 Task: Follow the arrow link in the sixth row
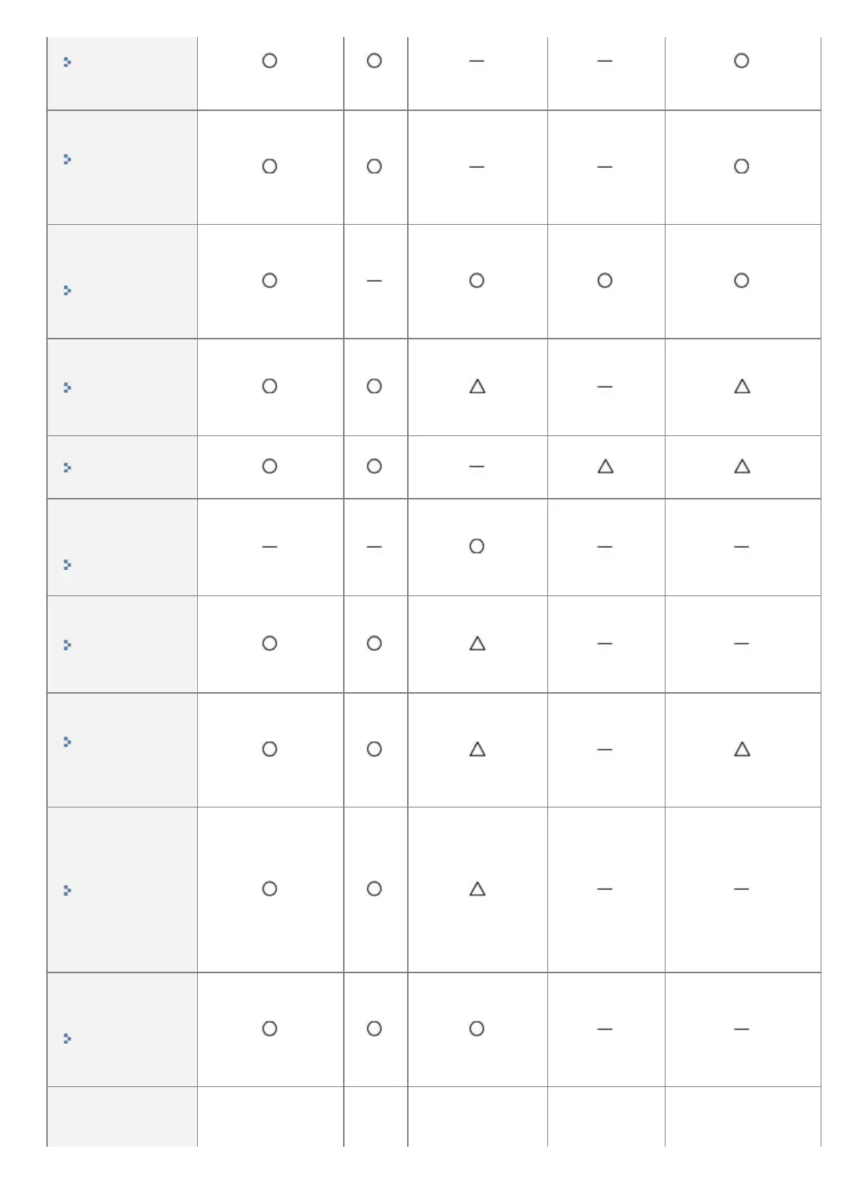(68, 565)
